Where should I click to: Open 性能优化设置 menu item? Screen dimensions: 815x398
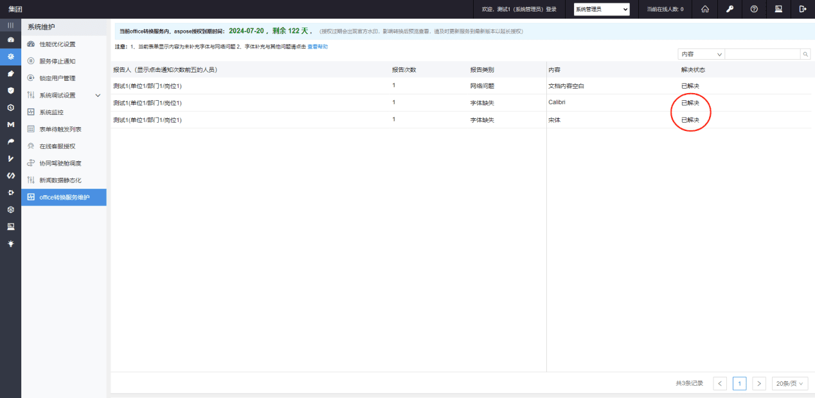click(x=64, y=44)
